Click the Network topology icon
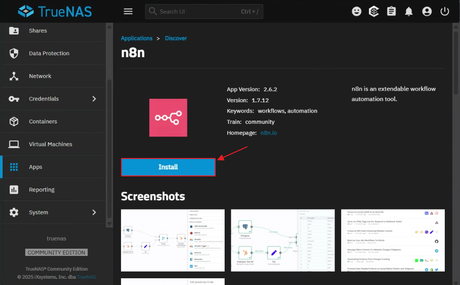The width and height of the screenshot is (460, 285). click(x=14, y=76)
